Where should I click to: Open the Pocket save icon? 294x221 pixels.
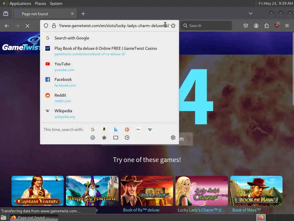246,26
